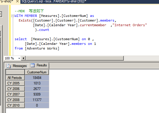Click the Messages tab icon

tap(9, 66)
